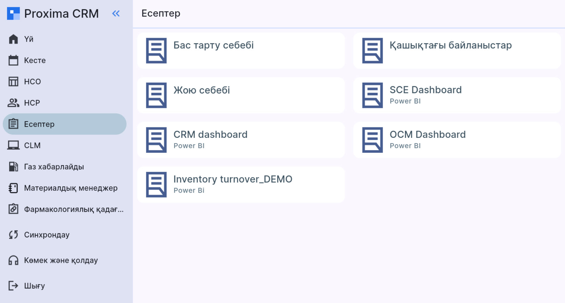Collapse the sidebar with double chevron
Viewport: 565px width, 303px height.
click(116, 14)
